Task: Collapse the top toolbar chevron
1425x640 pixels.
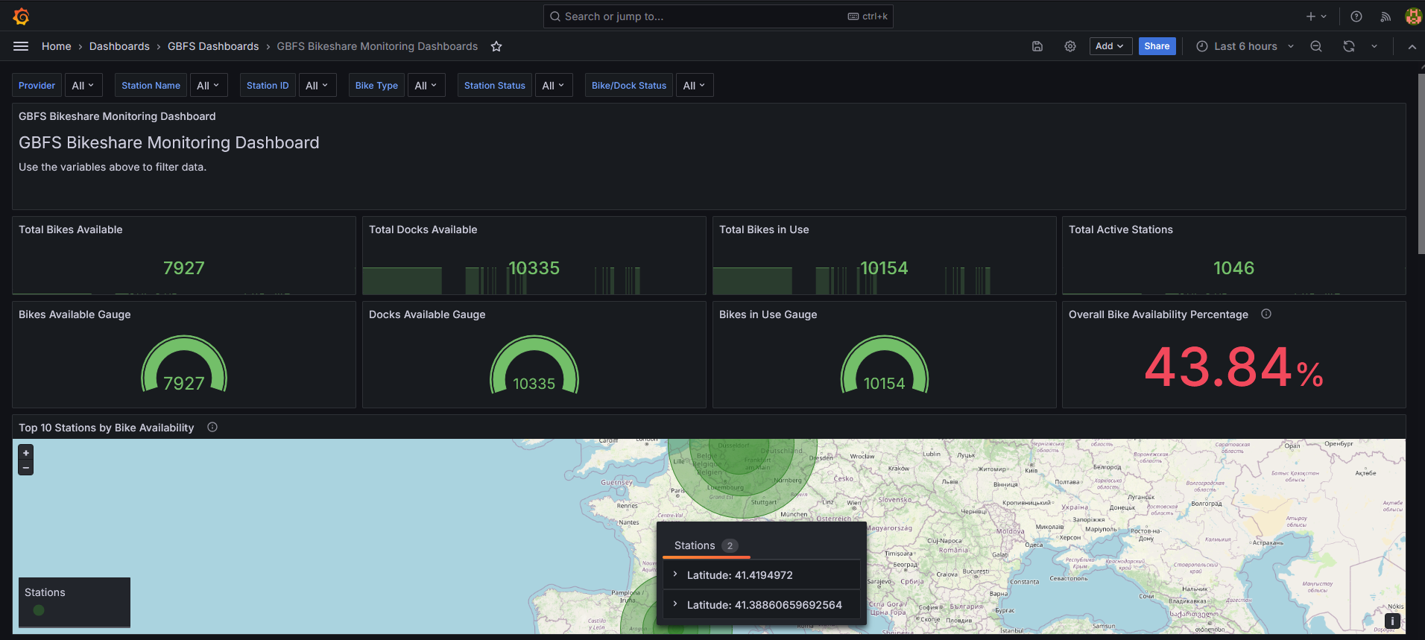Action: pyautogui.click(x=1412, y=46)
